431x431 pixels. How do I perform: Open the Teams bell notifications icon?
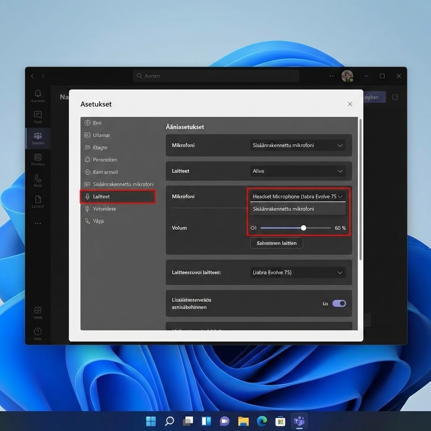[38, 93]
